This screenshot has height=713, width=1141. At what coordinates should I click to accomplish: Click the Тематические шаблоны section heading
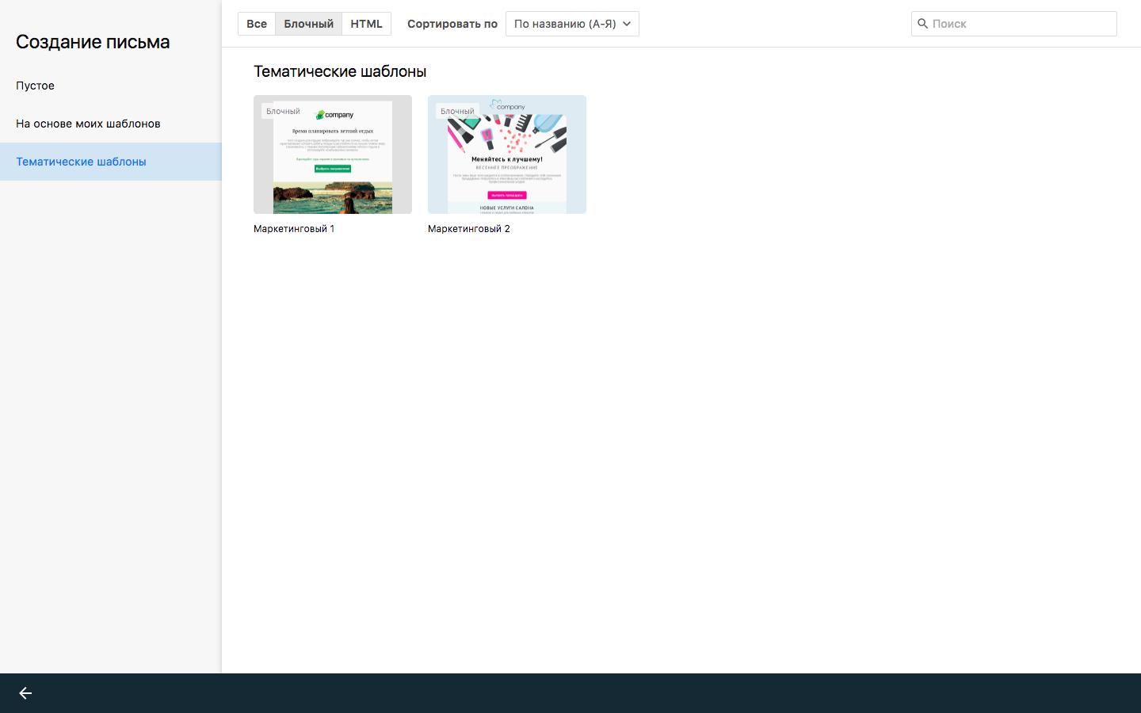tap(340, 71)
